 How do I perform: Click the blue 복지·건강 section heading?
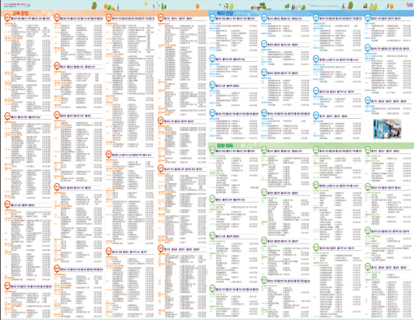224,13
